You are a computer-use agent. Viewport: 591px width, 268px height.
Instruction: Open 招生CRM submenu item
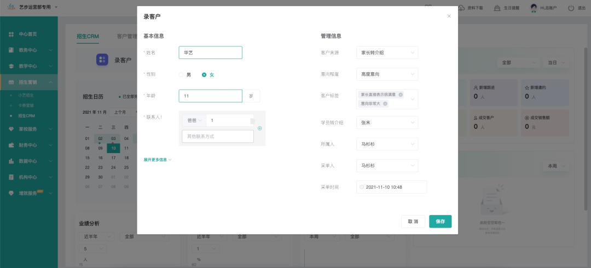point(26,116)
